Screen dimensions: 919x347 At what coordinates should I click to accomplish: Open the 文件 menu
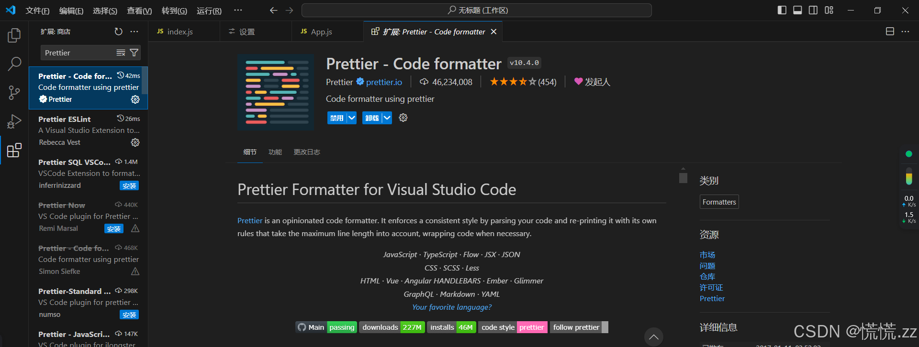37,11
